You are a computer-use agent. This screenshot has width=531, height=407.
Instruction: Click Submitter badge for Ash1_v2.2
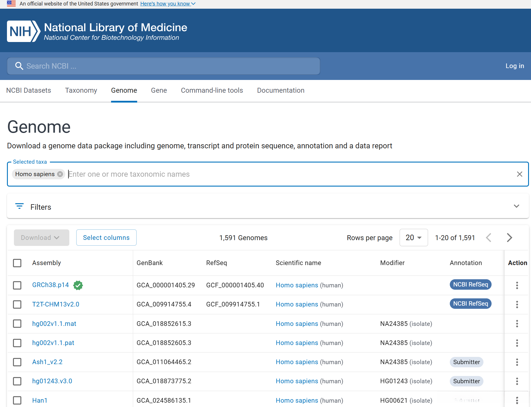point(466,362)
